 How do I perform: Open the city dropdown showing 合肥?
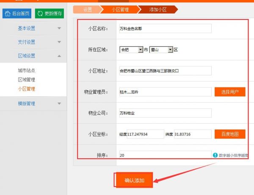click(132, 50)
